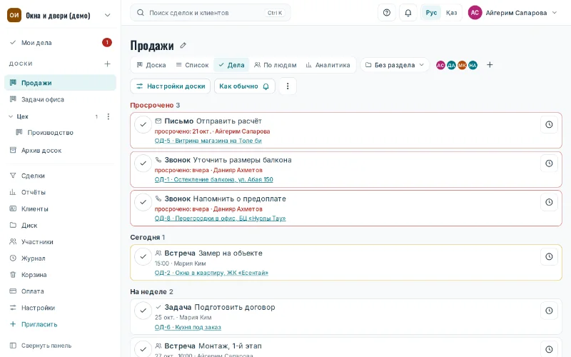Toggle the Как обычно notification mode
The width and height of the screenshot is (571, 357).
click(x=244, y=86)
